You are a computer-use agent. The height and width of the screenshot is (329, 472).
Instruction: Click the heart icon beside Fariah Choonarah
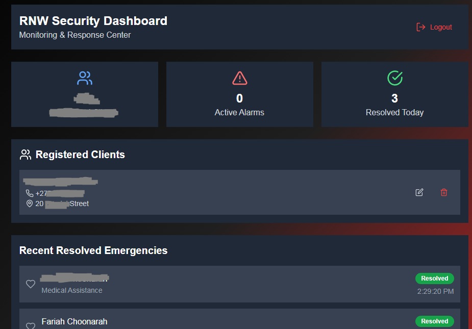(x=31, y=325)
